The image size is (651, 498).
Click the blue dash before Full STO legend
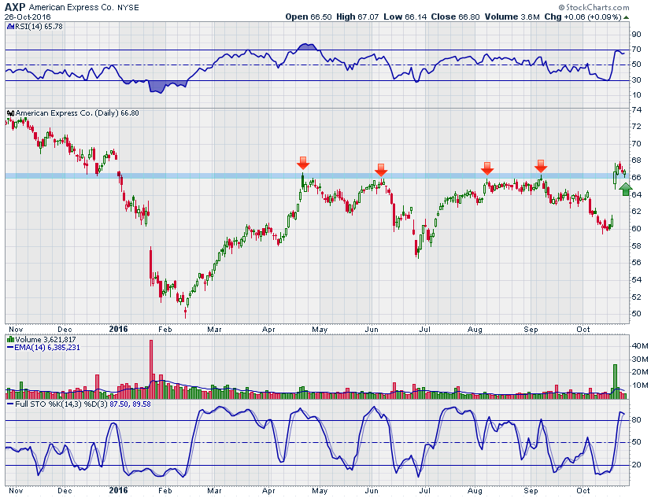(10, 404)
